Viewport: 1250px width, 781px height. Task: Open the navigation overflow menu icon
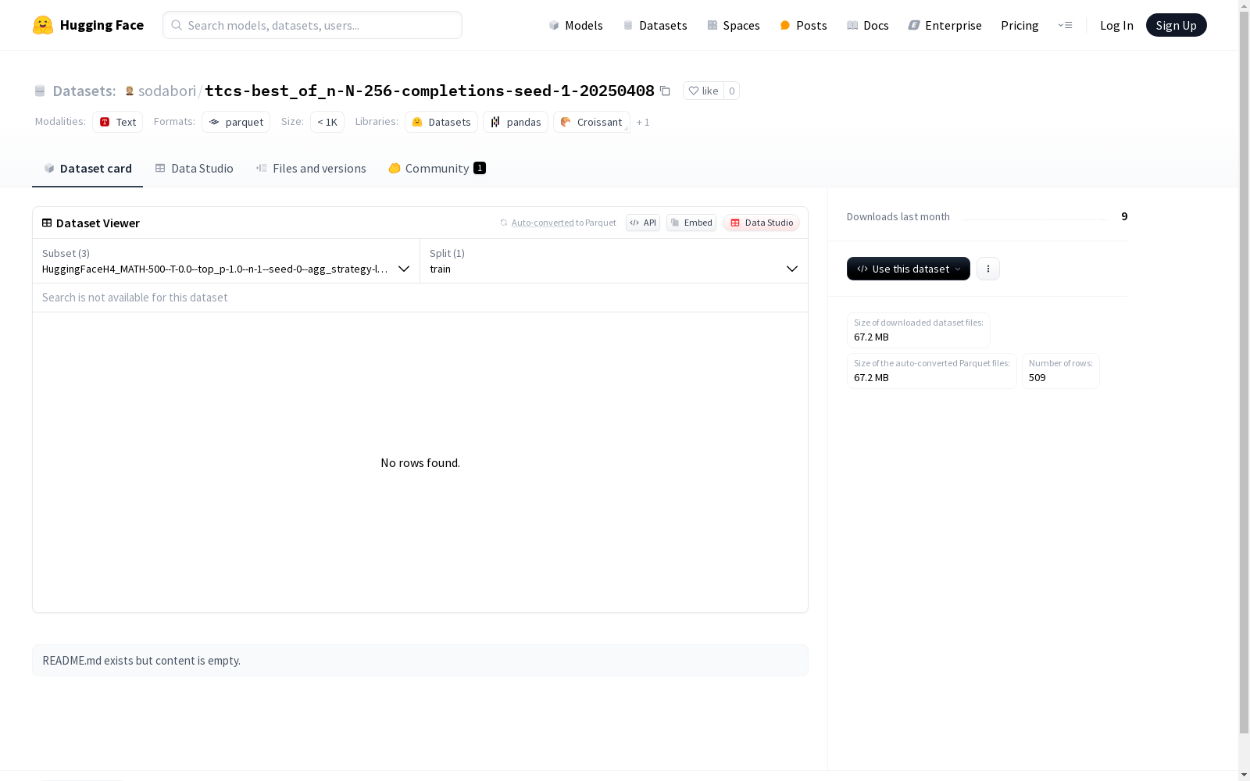1065,25
